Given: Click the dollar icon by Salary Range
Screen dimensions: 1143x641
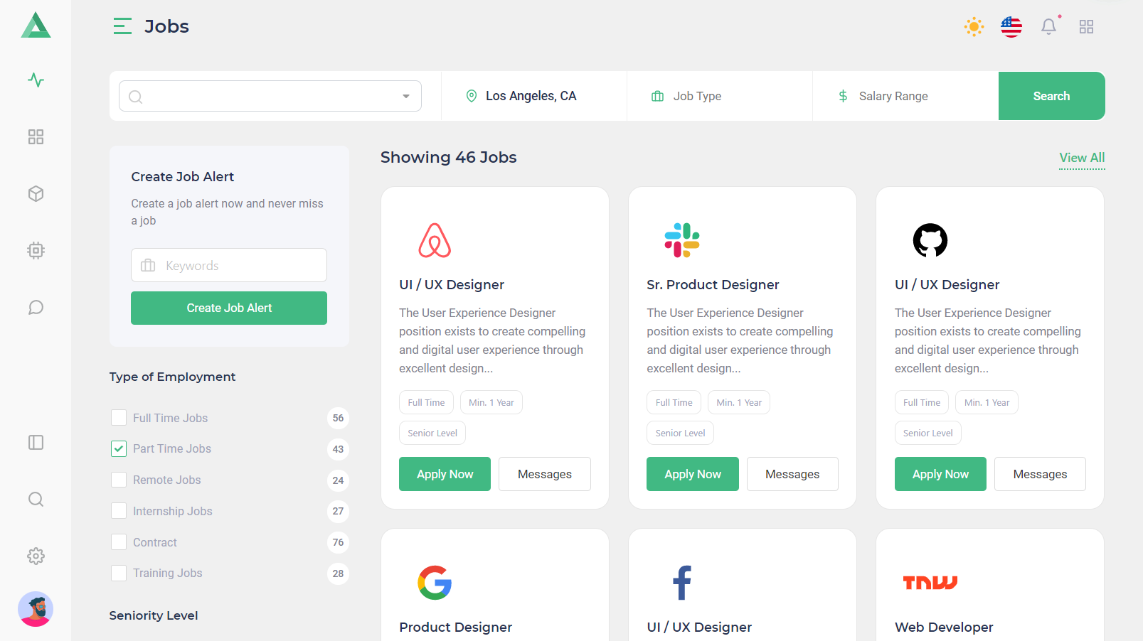Looking at the screenshot, I should pos(843,96).
